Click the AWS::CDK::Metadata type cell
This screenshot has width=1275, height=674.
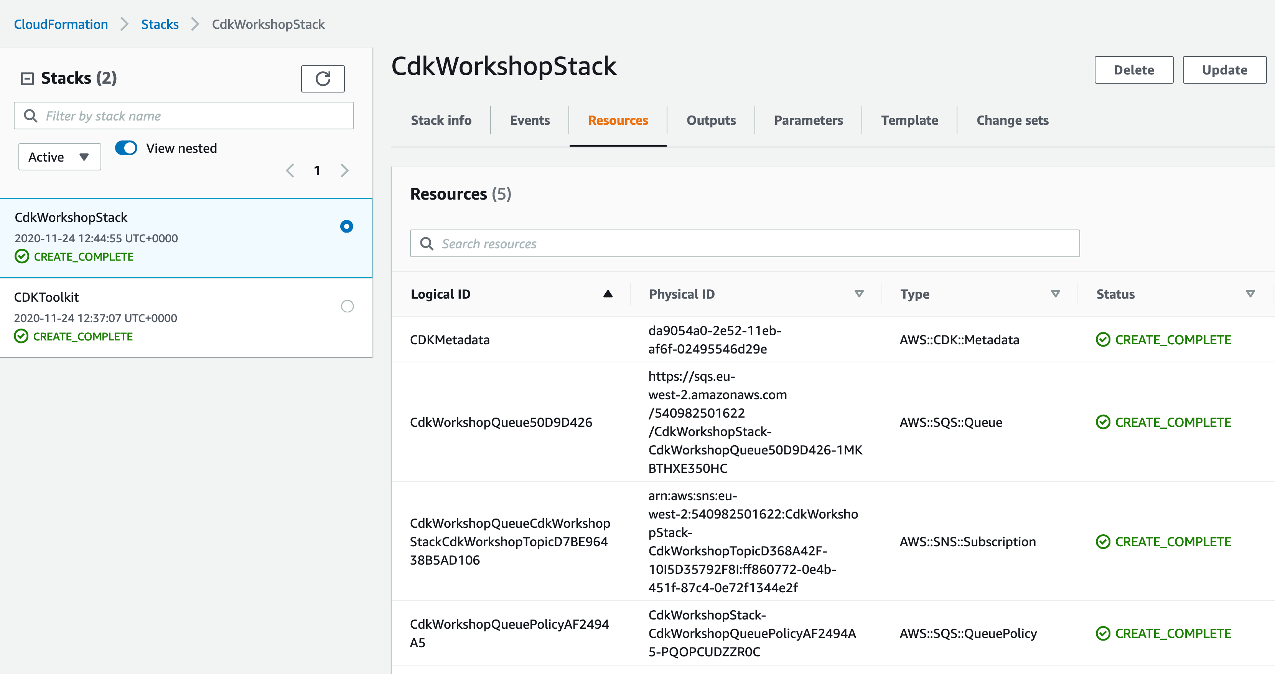959,340
